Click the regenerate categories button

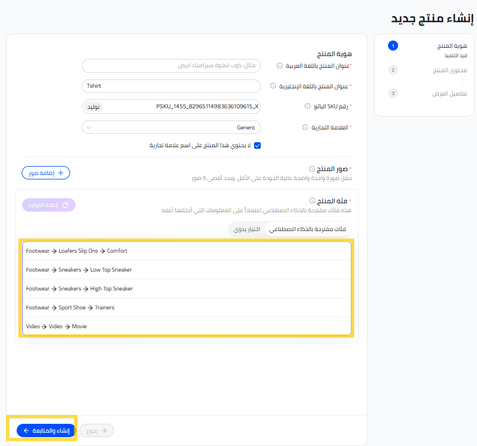pos(49,205)
